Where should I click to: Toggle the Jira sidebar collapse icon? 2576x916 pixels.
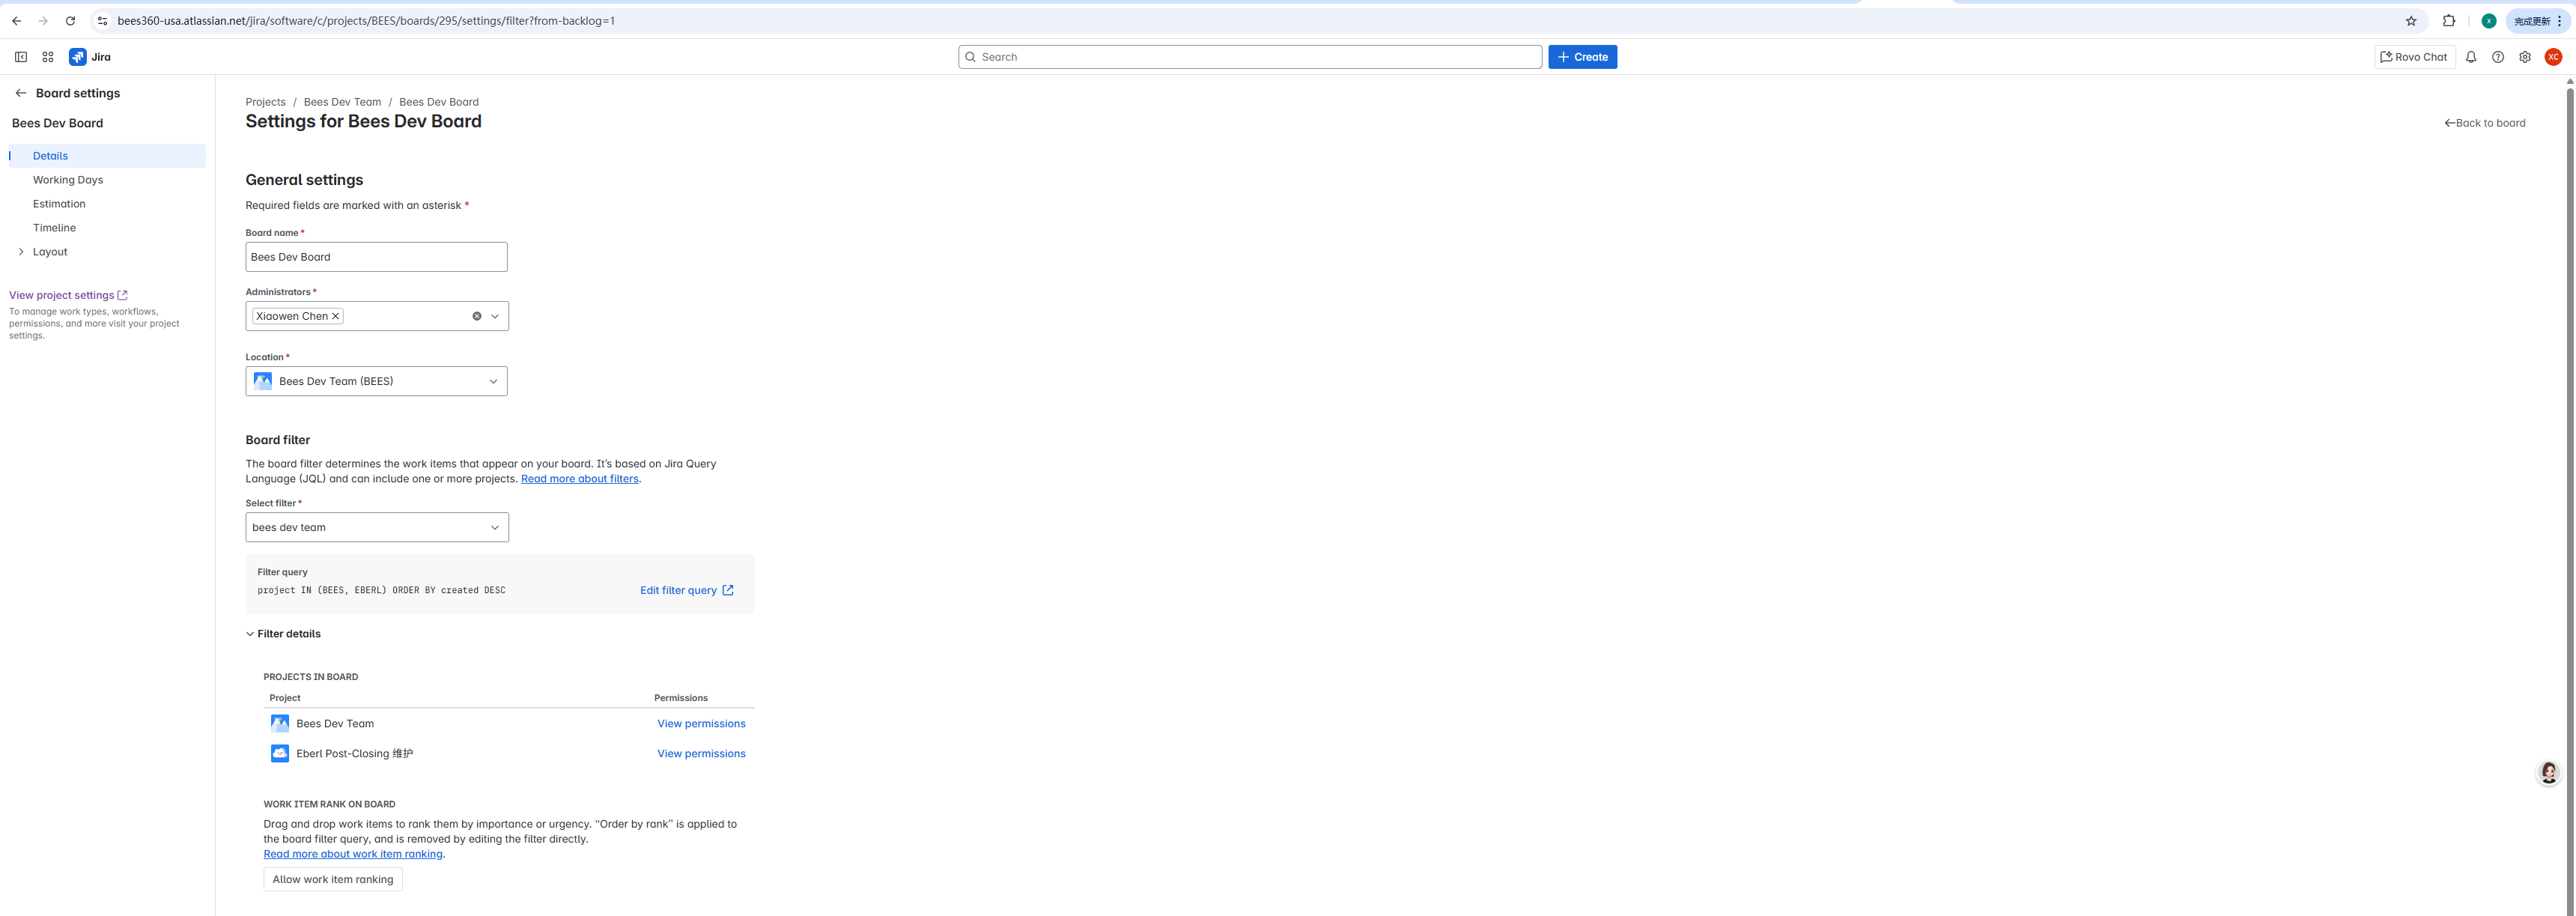[x=20, y=57]
